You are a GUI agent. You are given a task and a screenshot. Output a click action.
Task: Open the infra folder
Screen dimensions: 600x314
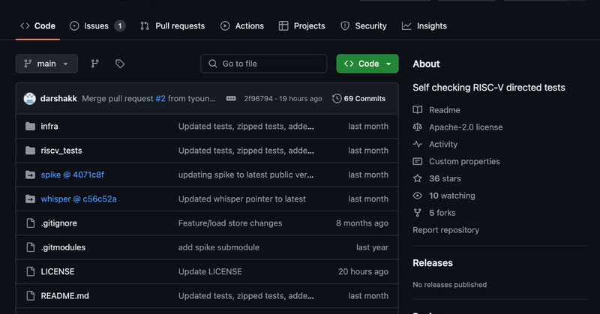[x=49, y=126]
